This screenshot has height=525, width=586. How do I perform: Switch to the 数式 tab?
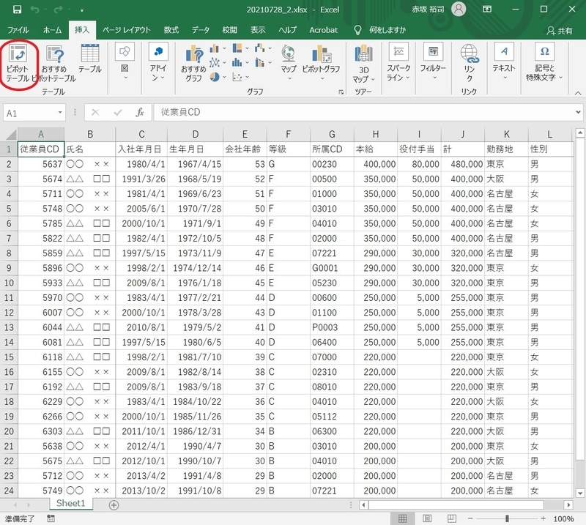pos(171,30)
